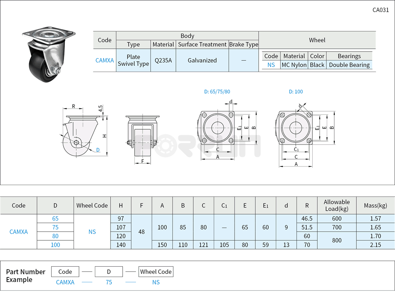The width and height of the screenshot is (395, 292).
Task: Click the D: 100 top plate drawing
Action: tap(296, 128)
